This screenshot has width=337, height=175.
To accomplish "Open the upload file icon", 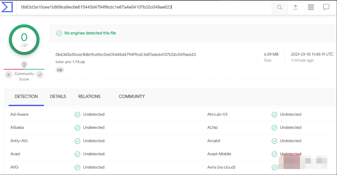I will pyautogui.click(x=295, y=7).
